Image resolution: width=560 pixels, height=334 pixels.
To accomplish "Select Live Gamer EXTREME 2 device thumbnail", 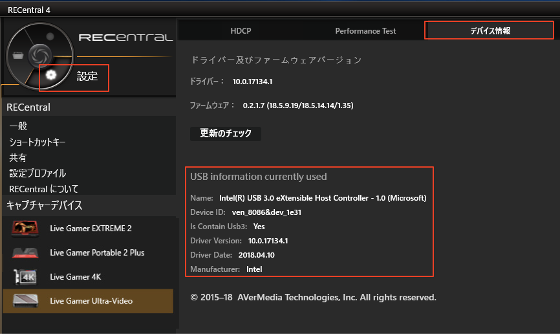I will coord(25,228).
